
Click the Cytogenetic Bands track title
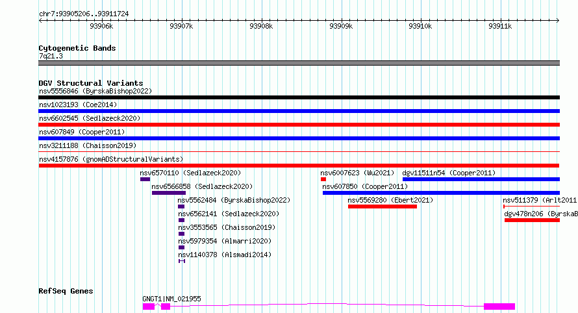(77, 48)
